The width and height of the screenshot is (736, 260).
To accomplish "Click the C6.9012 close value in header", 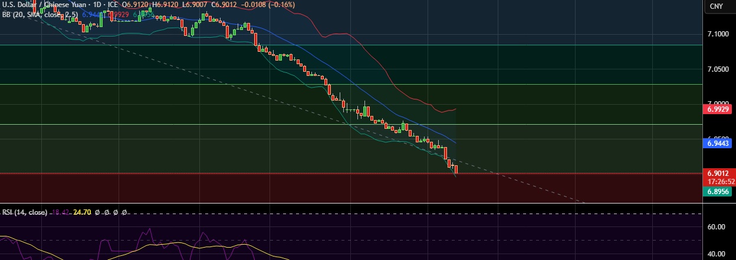I will coord(223,5).
